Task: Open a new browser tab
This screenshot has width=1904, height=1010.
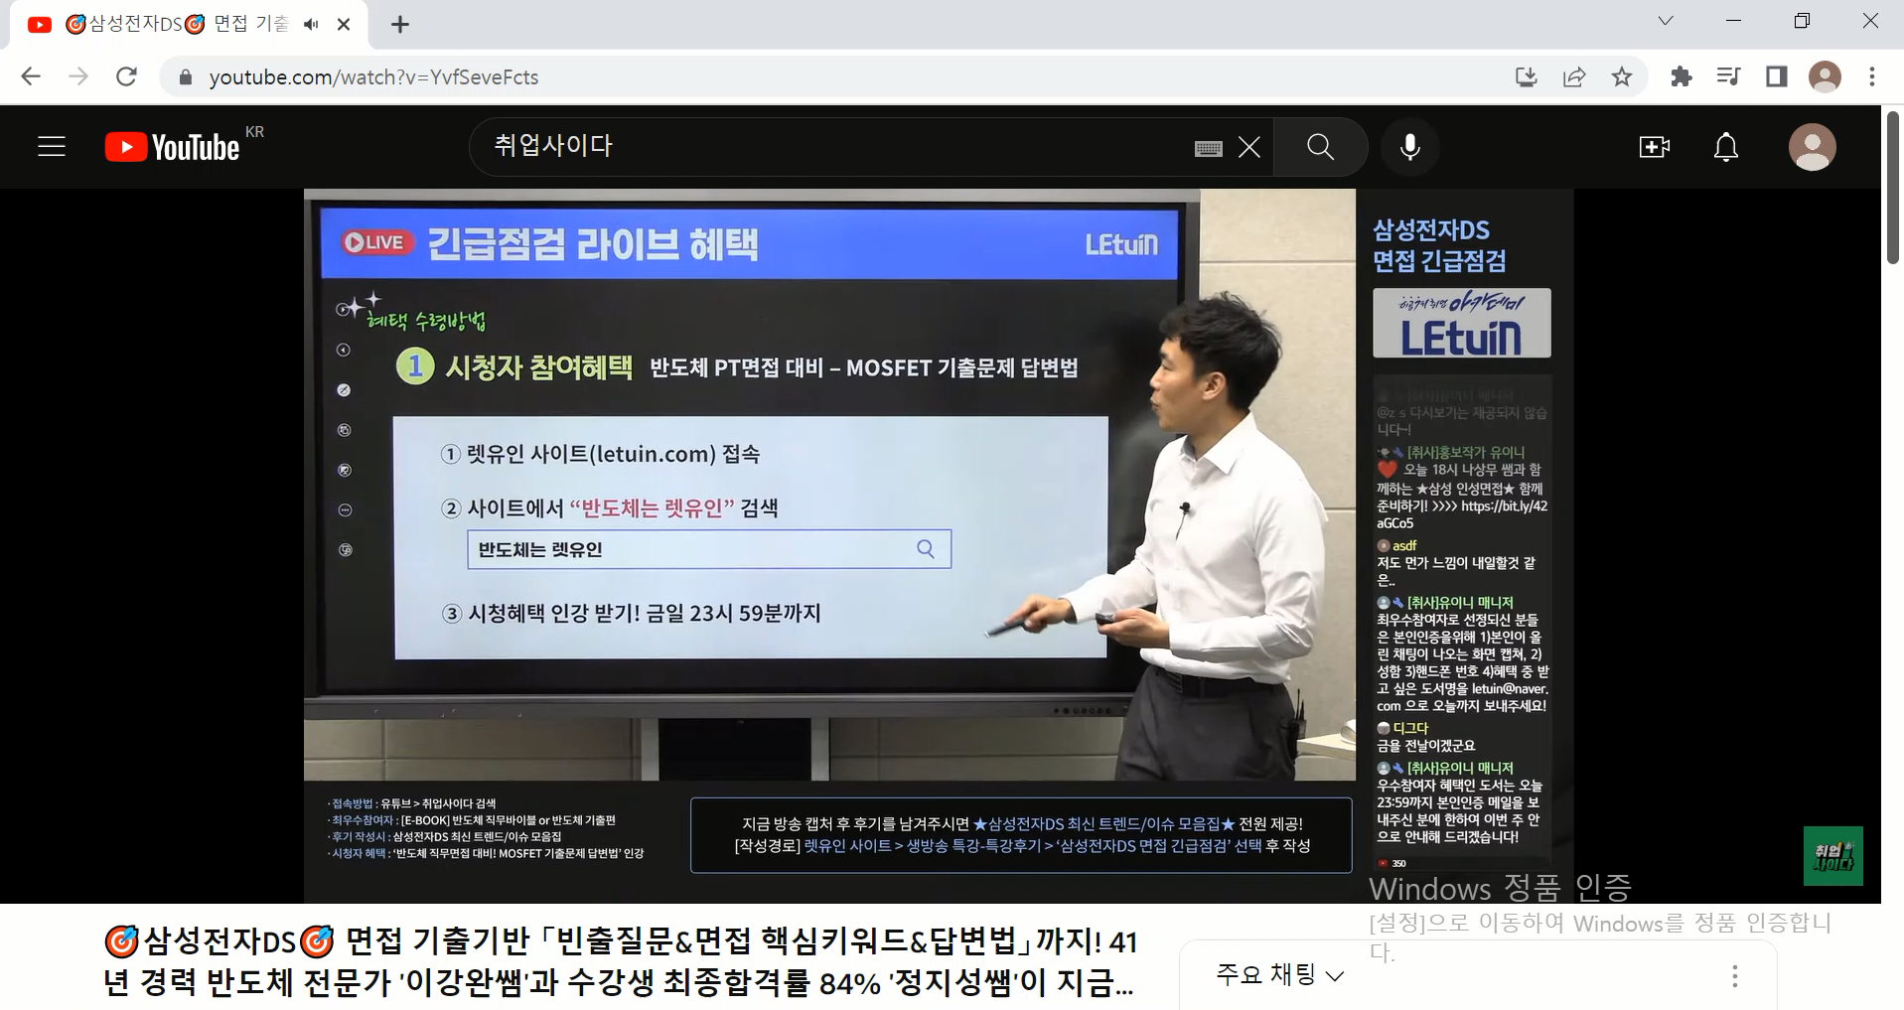Action: tap(400, 25)
